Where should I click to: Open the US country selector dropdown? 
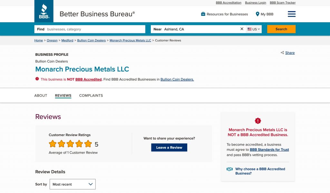[x=254, y=29]
